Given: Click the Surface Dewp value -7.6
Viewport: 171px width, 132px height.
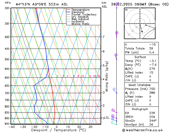Looking at the screenshot, I should [x=153, y=65].
